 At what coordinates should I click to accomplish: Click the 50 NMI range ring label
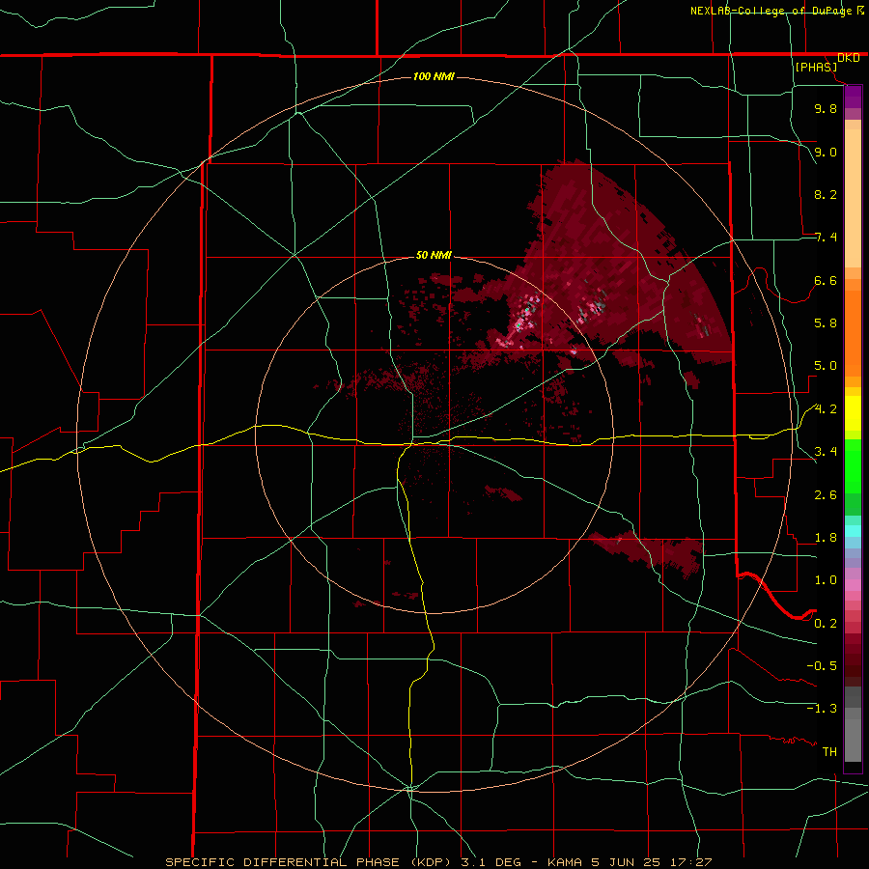coord(434,256)
